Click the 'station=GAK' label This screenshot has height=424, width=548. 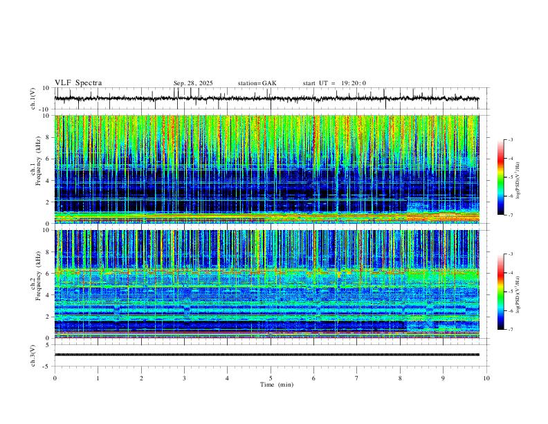coord(257,83)
